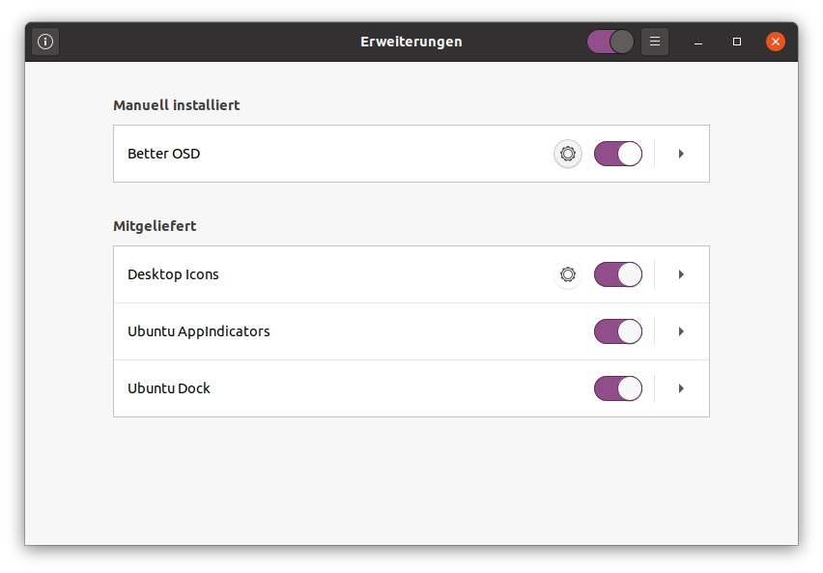Open Better OSD settings gear

tap(567, 154)
